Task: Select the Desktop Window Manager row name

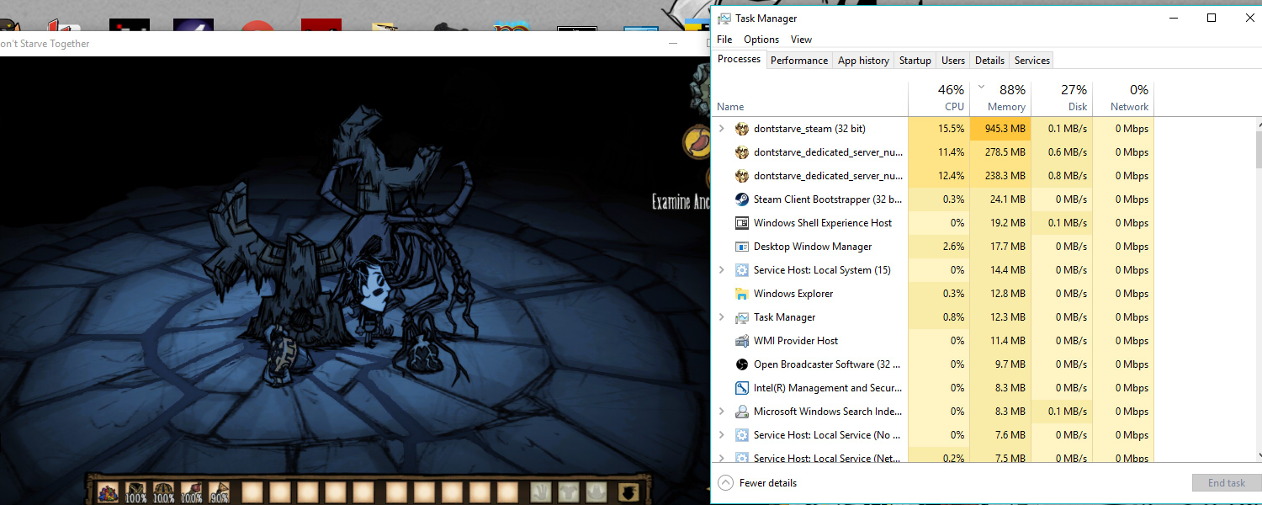Action: pos(813,247)
